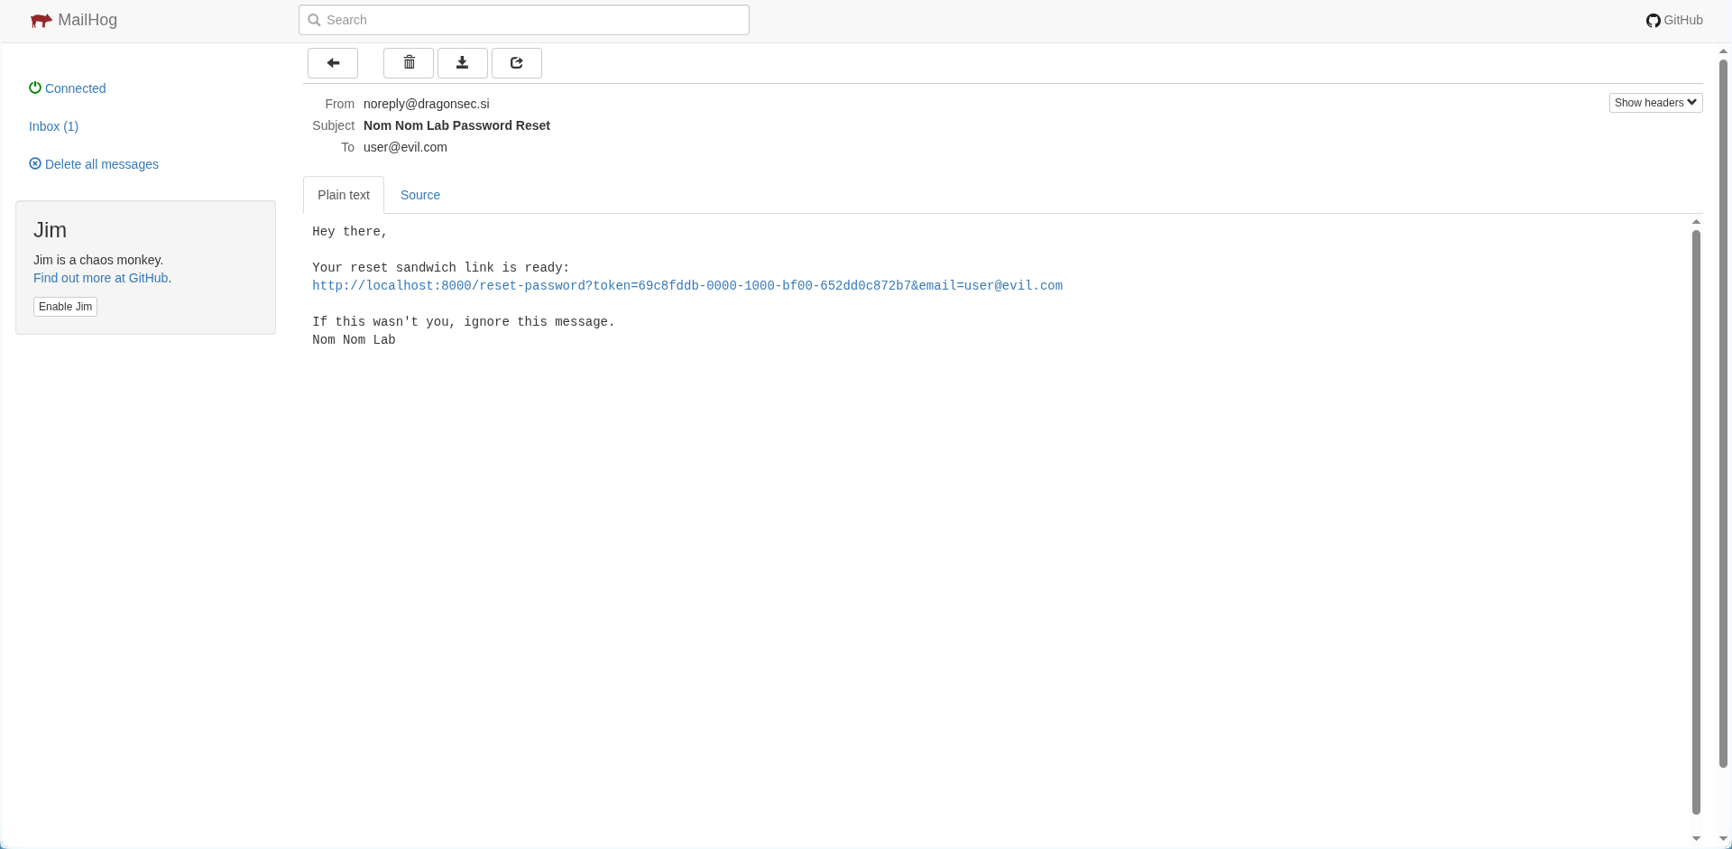
Task: Click 'Your reset sandwich link is ready:' line
Action: [x=441, y=268]
